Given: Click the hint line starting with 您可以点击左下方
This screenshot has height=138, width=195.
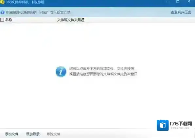Looking at the screenshot, I should [x=101, y=69].
